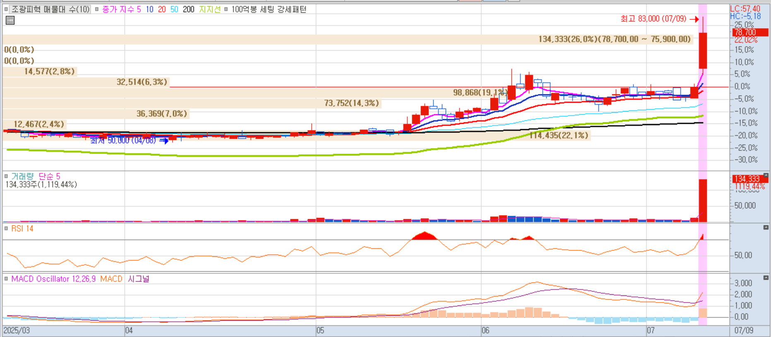Viewport: 771px width, 337px height.
Task: Click the LC:57.40 value
Action: [x=745, y=9]
